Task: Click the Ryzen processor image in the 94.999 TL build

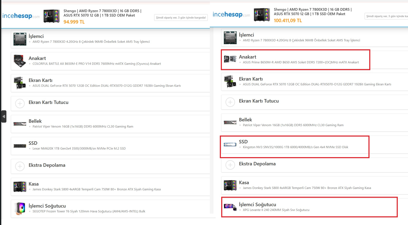Action: (x=20, y=39)
